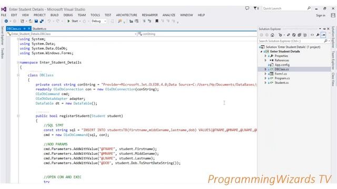Open the ARCHITECTURE menu
Viewport: 337px width, 189px height.
point(126,15)
